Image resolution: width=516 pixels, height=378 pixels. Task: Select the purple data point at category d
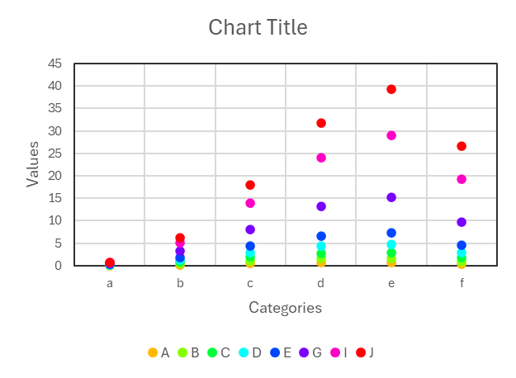click(x=321, y=206)
